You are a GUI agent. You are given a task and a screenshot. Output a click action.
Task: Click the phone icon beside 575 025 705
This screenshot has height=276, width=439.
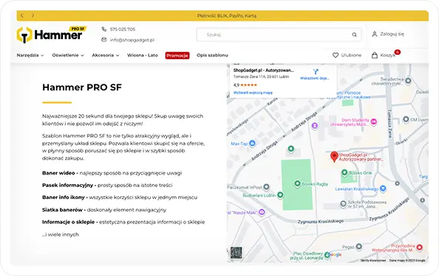tap(104, 29)
